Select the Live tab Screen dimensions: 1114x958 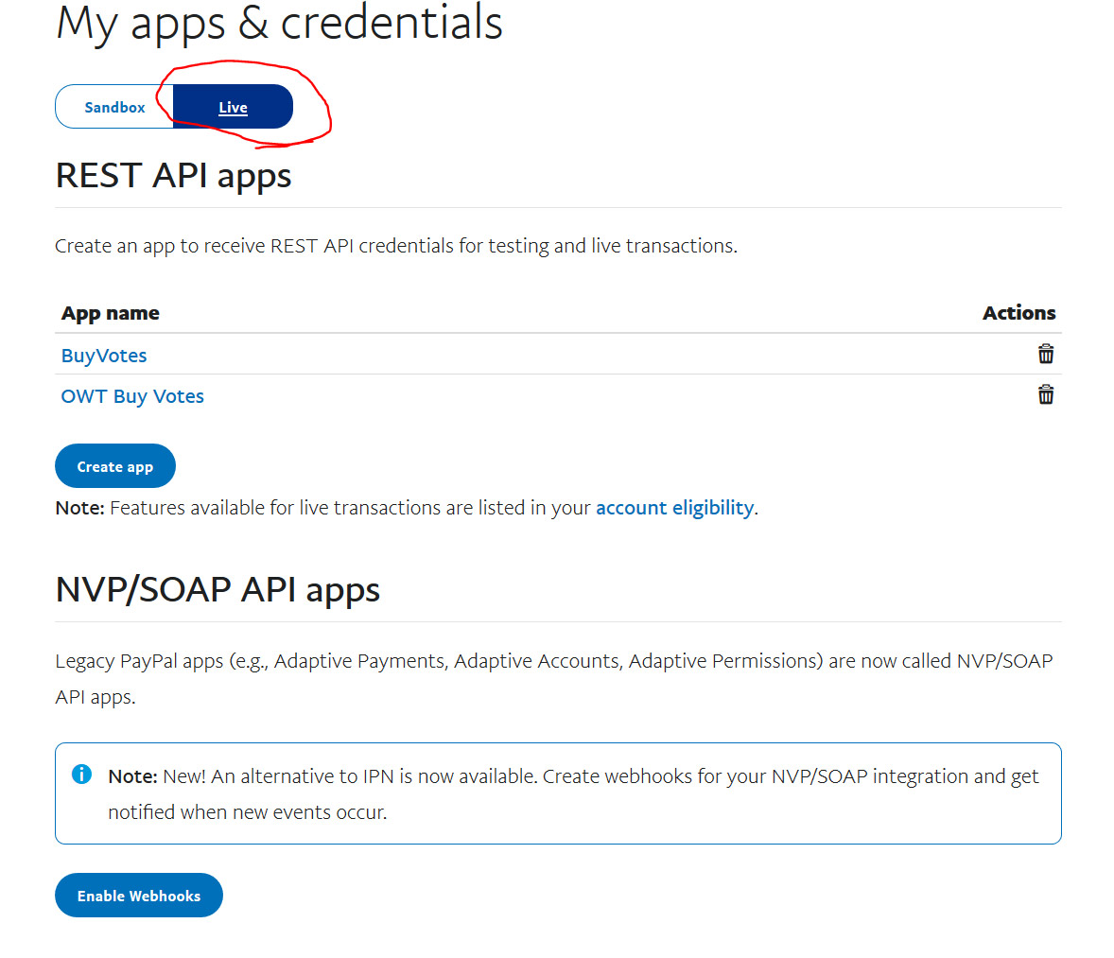[x=233, y=107]
